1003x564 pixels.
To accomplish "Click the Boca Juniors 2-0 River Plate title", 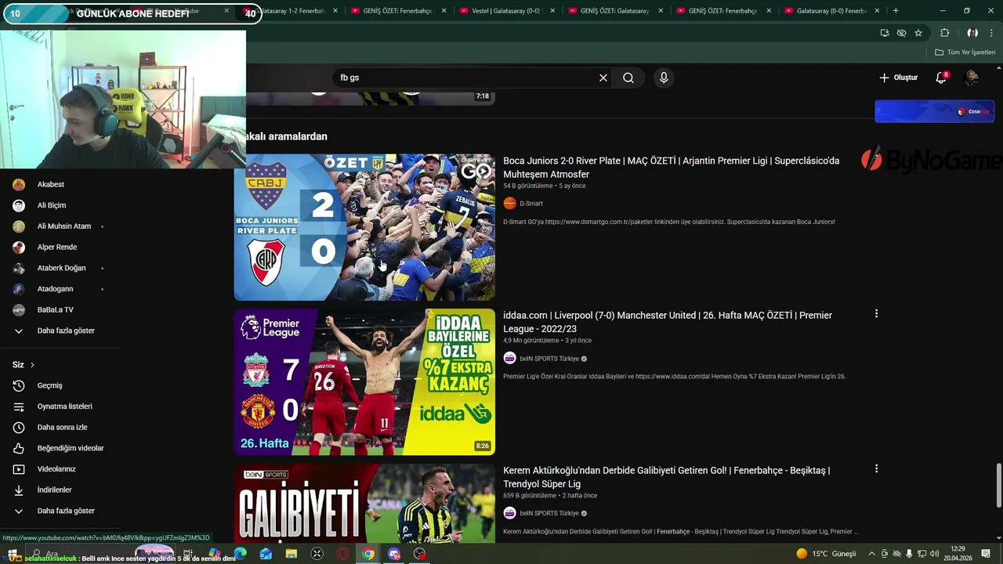I will (x=671, y=168).
